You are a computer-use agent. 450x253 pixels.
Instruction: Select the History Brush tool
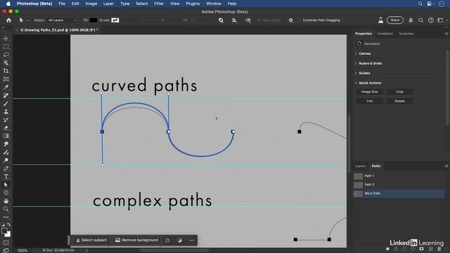click(6, 119)
